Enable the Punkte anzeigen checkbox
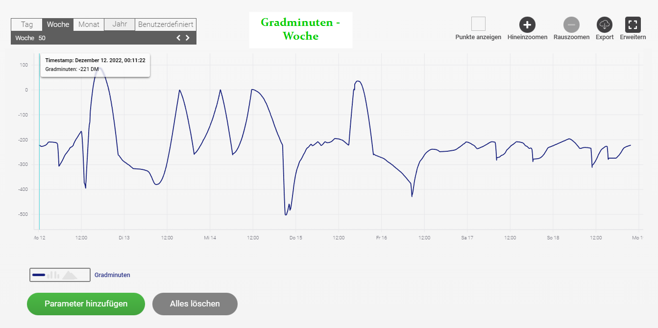 click(x=478, y=24)
